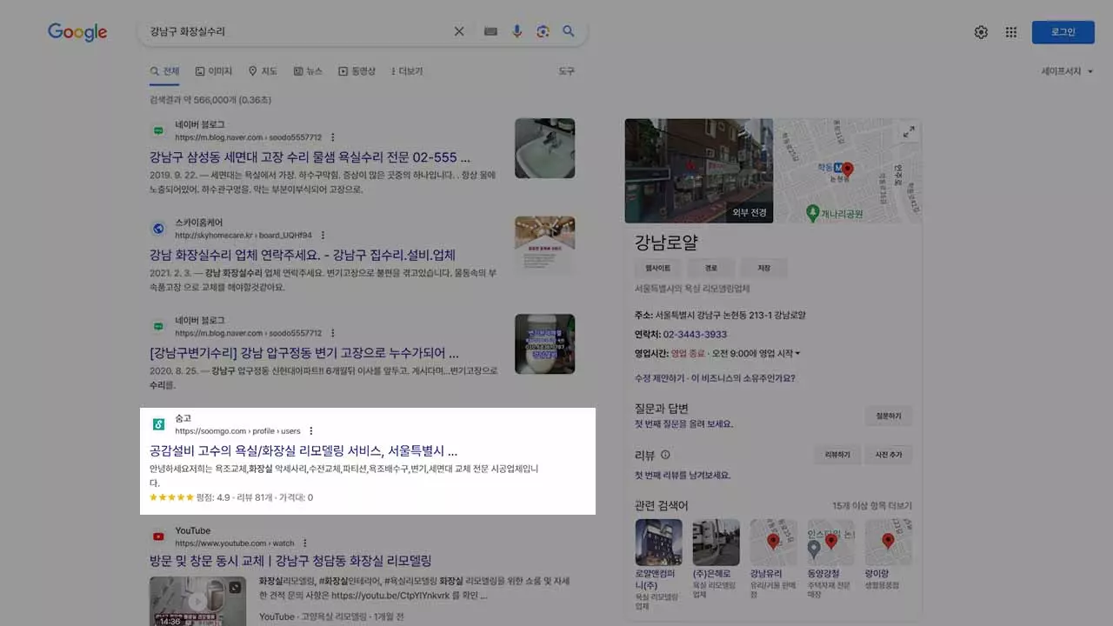Screen dimensions: 1113x626
Task: Open more options for 숨고 result
Action: click(311, 430)
